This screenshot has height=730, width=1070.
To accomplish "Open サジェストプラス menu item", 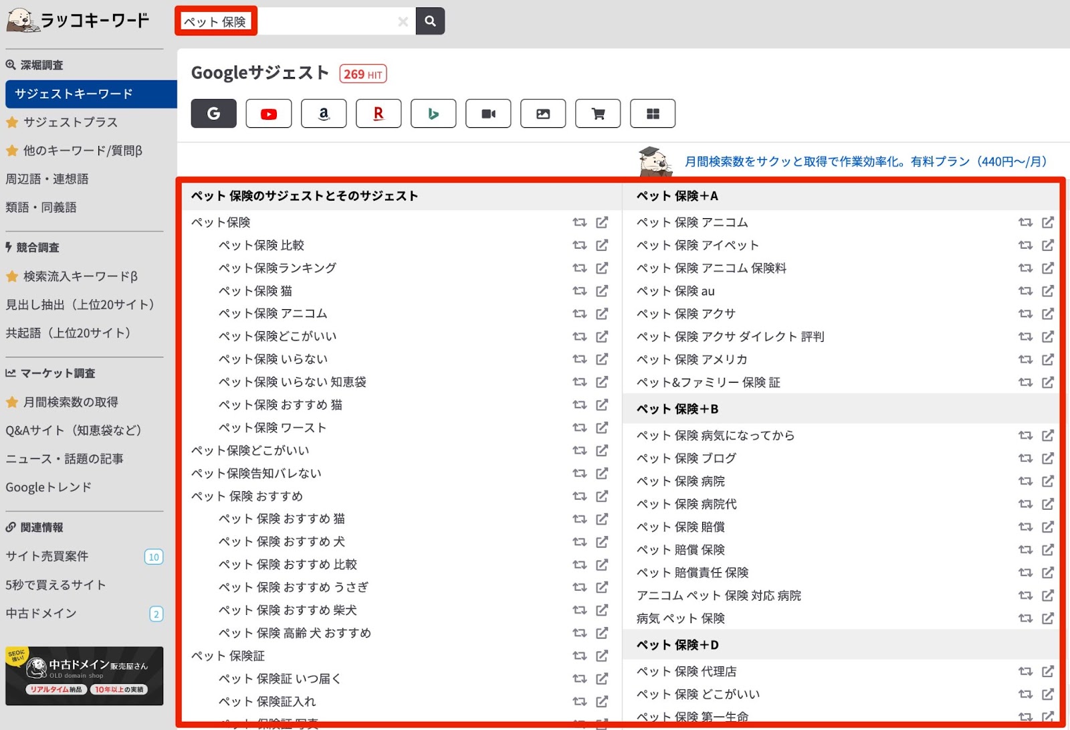I will pos(70,122).
